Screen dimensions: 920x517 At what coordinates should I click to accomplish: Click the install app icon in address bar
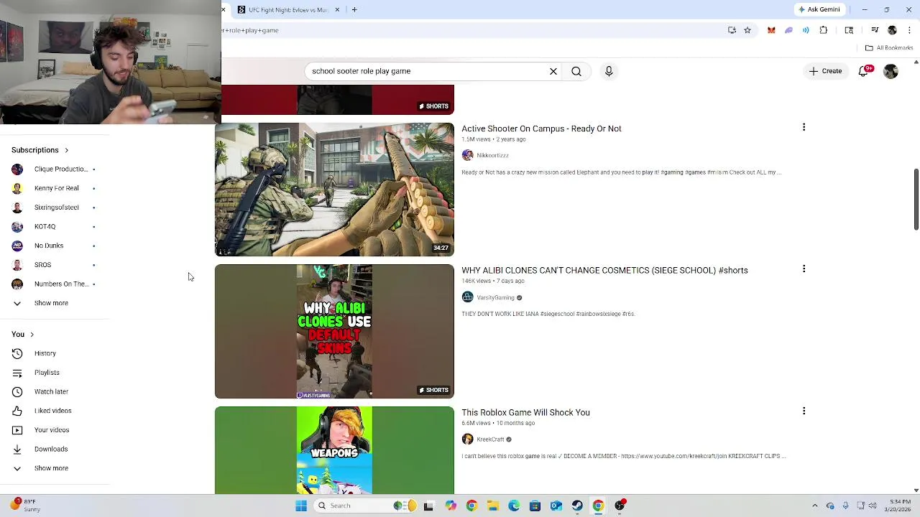732,30
